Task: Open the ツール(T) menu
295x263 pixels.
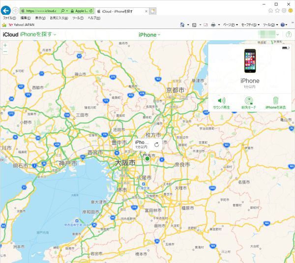Action: (78, 18)
